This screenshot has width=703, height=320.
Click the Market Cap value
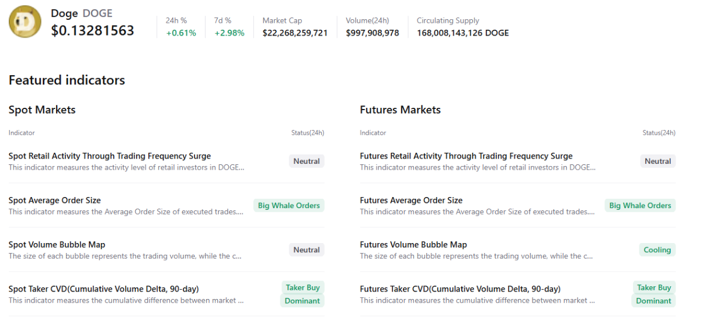click(x=295, y=33)
